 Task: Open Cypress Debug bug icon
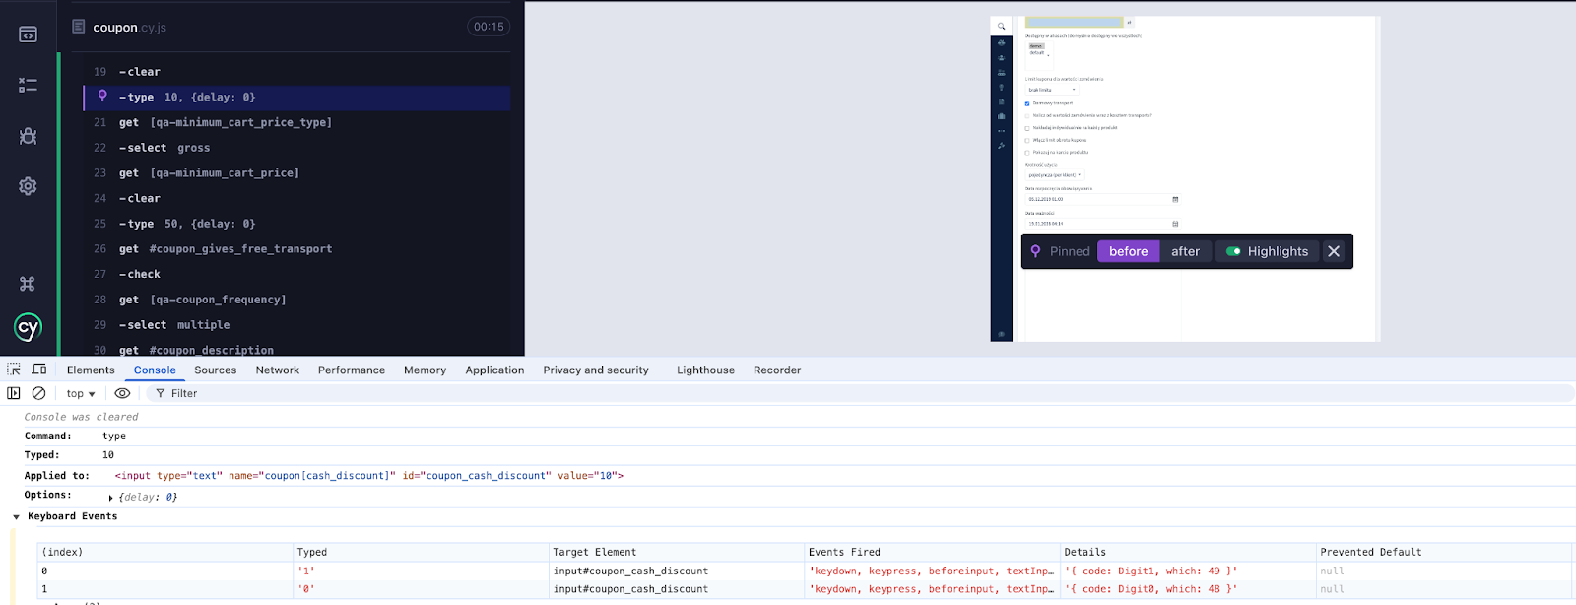pos(28,136)
